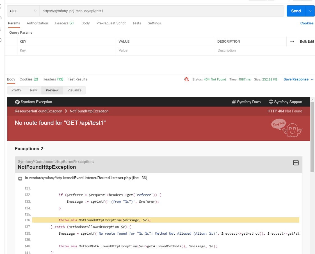Click the Exceptions 2 heading
Screen dimensions: 315x254
[x=29, y=149]
